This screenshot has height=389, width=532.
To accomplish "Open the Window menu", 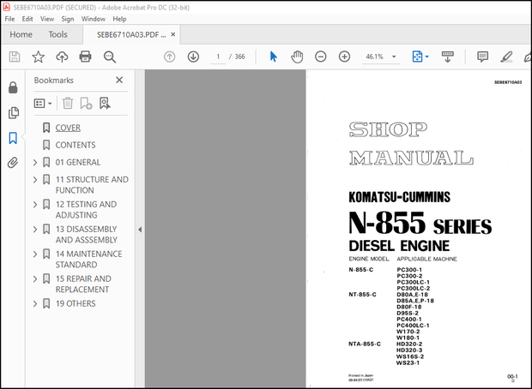I will pos(93,18).
